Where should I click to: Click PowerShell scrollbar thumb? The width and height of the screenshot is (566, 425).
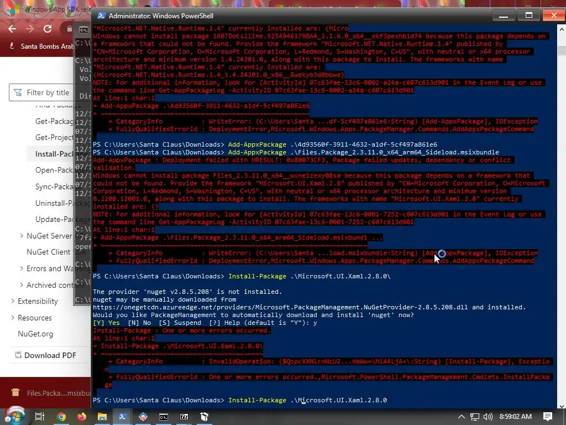click(562, 50)
